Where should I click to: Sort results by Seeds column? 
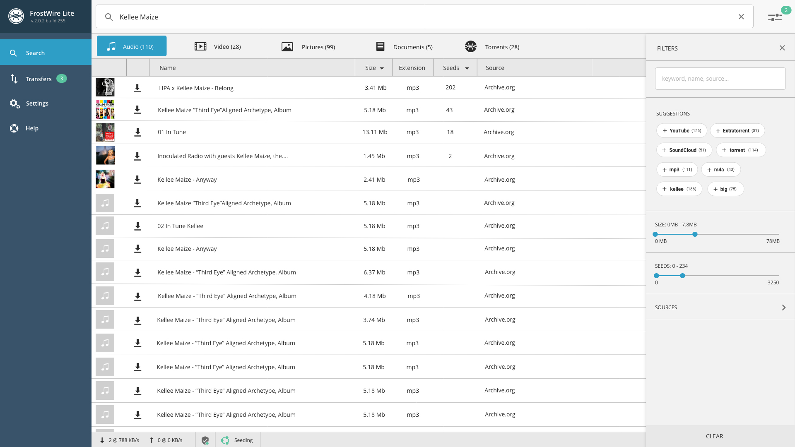[x=455, y=68]
